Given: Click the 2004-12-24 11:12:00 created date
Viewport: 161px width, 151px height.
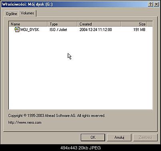Looking at the screenshot, I should pos(96,30).
